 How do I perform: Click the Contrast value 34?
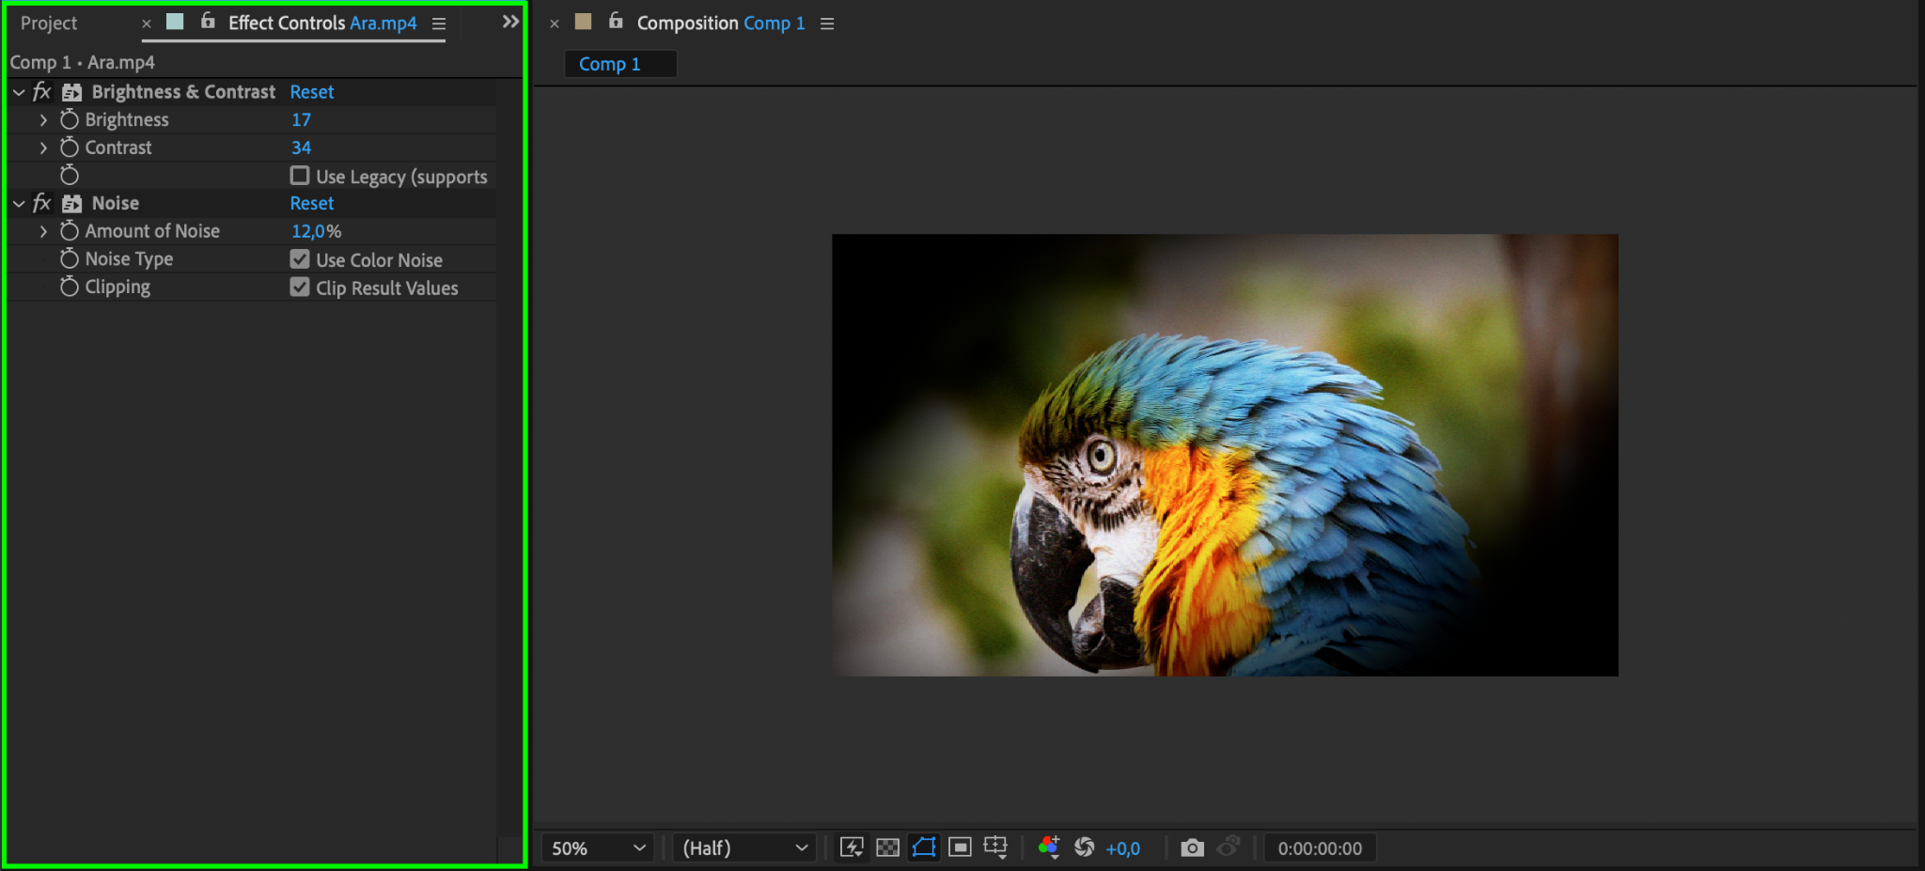[x=301, y=148]
